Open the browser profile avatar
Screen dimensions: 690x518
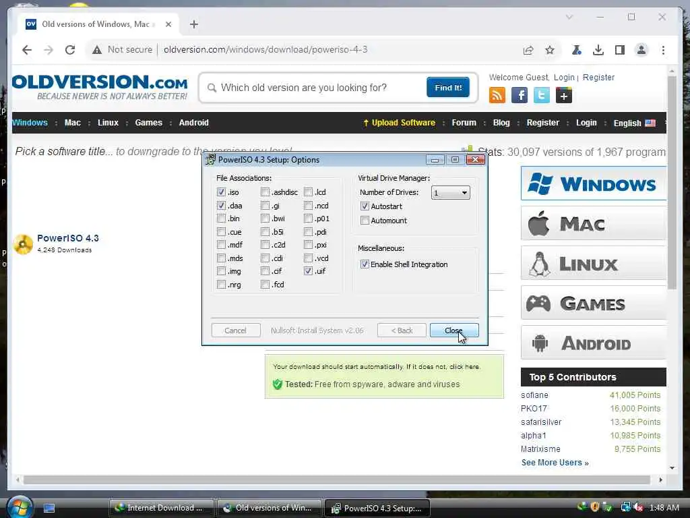tap(641, 50)
